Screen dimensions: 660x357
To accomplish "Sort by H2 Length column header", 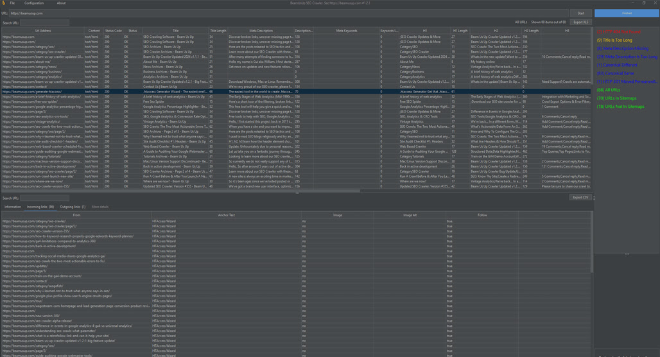I will (531, 31).
